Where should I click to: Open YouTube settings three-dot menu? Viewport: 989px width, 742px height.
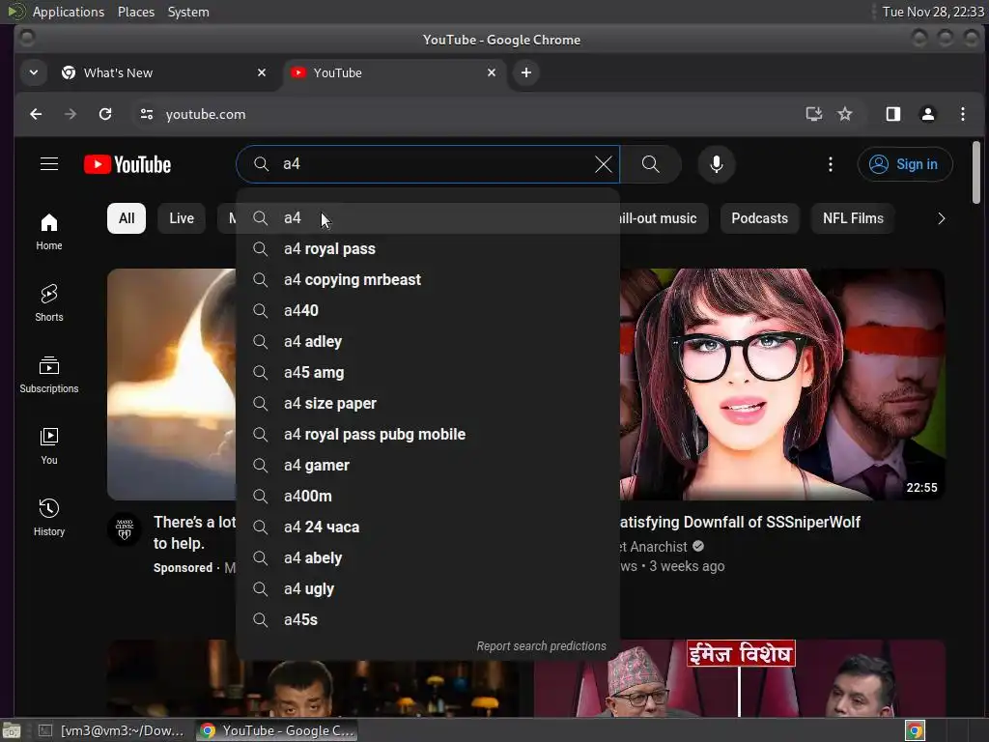point(830,164)
